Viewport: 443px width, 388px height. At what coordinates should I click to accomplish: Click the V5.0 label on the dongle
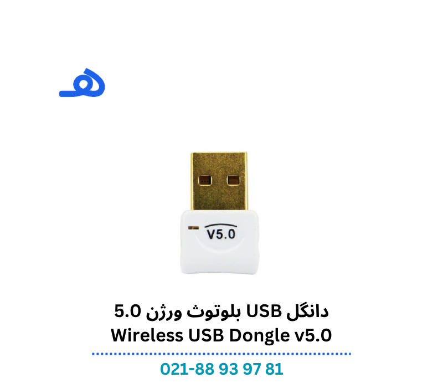coord(221,234)
